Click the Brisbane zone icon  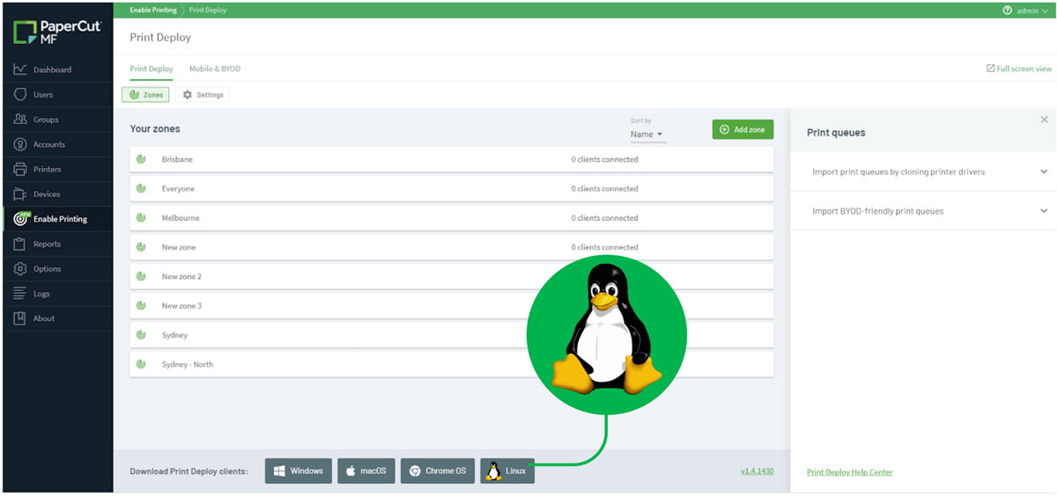141,159
